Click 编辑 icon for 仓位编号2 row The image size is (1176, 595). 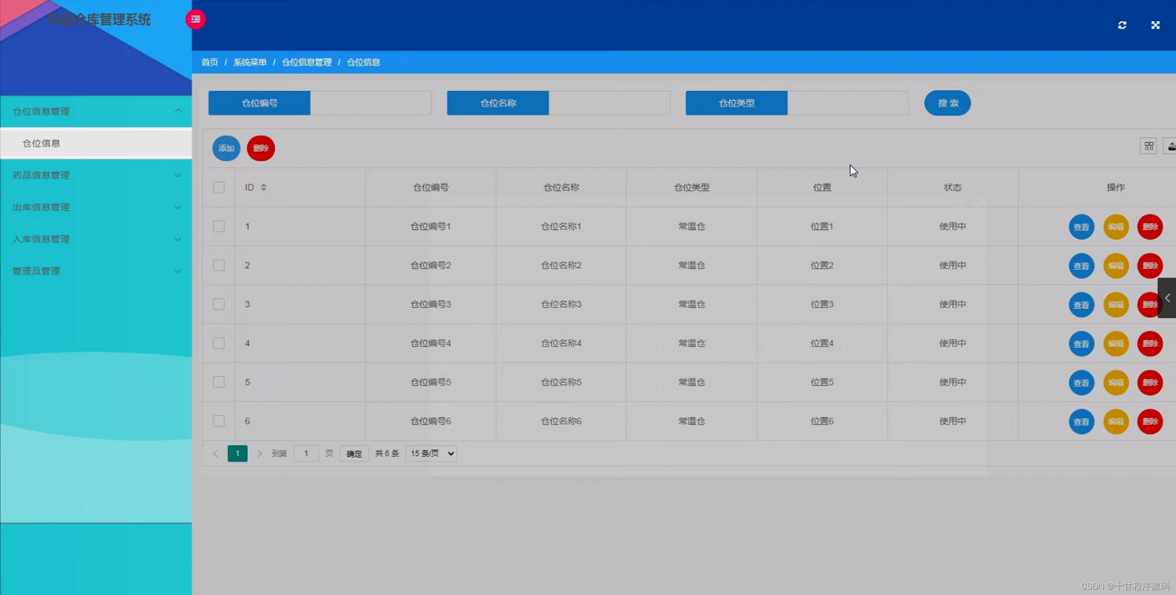pos(1116,265)
